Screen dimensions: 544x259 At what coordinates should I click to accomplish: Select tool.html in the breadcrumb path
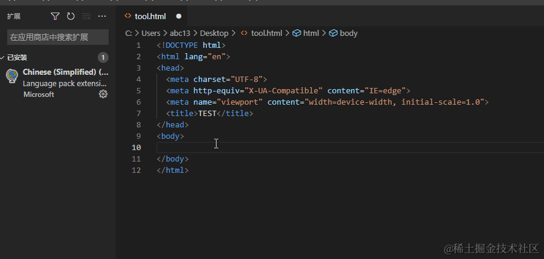[x=266, y=33]
